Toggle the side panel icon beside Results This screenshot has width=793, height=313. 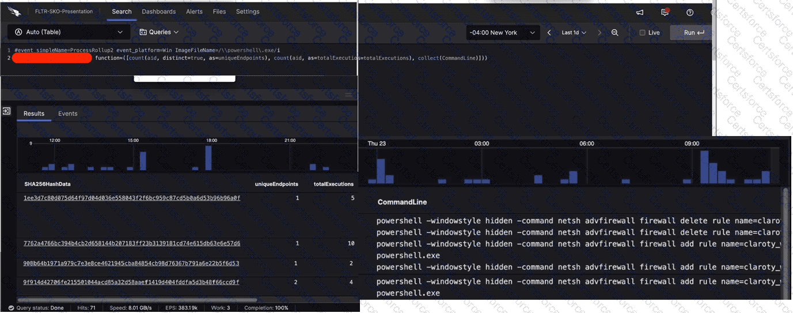tap(7, 111)
